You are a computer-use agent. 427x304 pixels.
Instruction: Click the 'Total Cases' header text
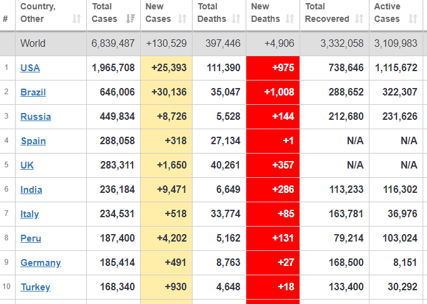click(x=104, y=12)
